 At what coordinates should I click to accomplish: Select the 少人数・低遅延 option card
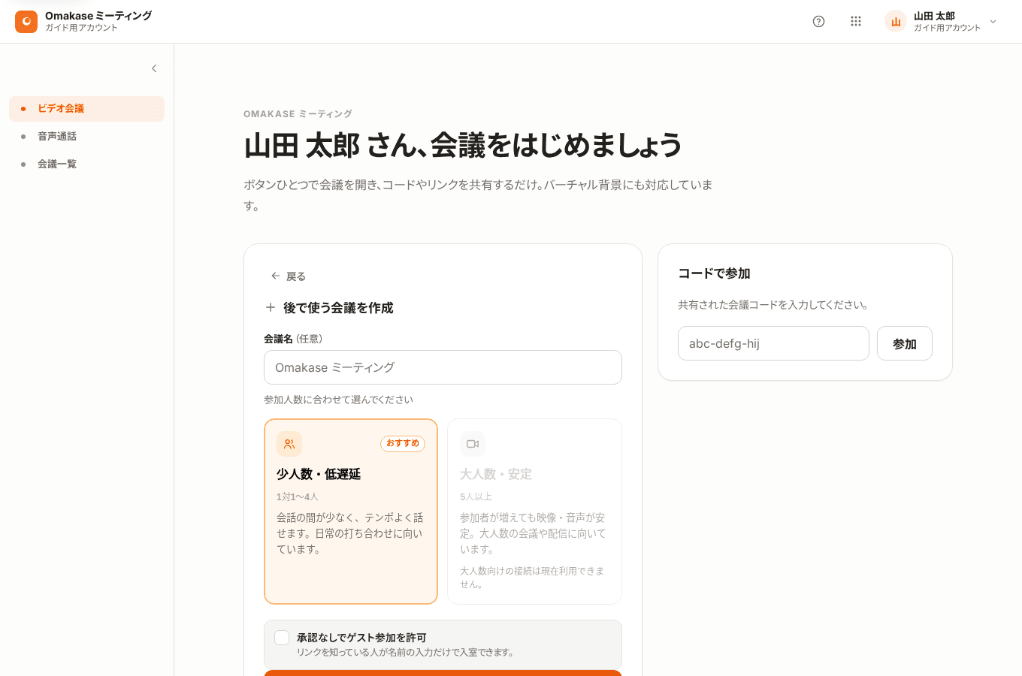[x=351, y=512]
